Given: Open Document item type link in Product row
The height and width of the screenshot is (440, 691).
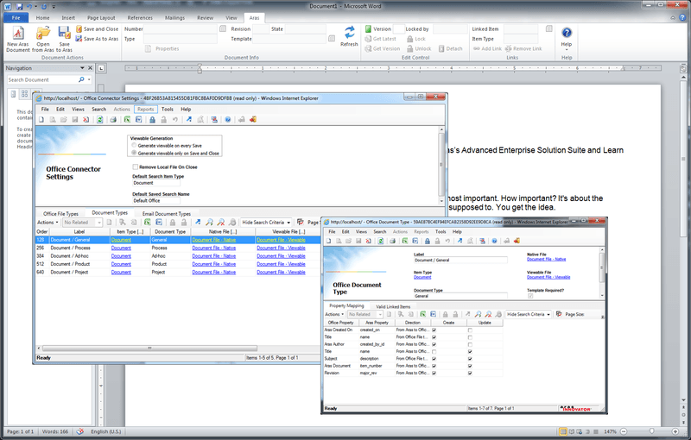Looking at the screenshot, I should point(121,264).
